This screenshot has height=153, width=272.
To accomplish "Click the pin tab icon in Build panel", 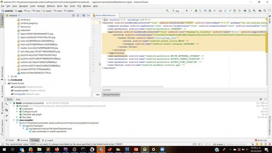I will pos(6,116).
